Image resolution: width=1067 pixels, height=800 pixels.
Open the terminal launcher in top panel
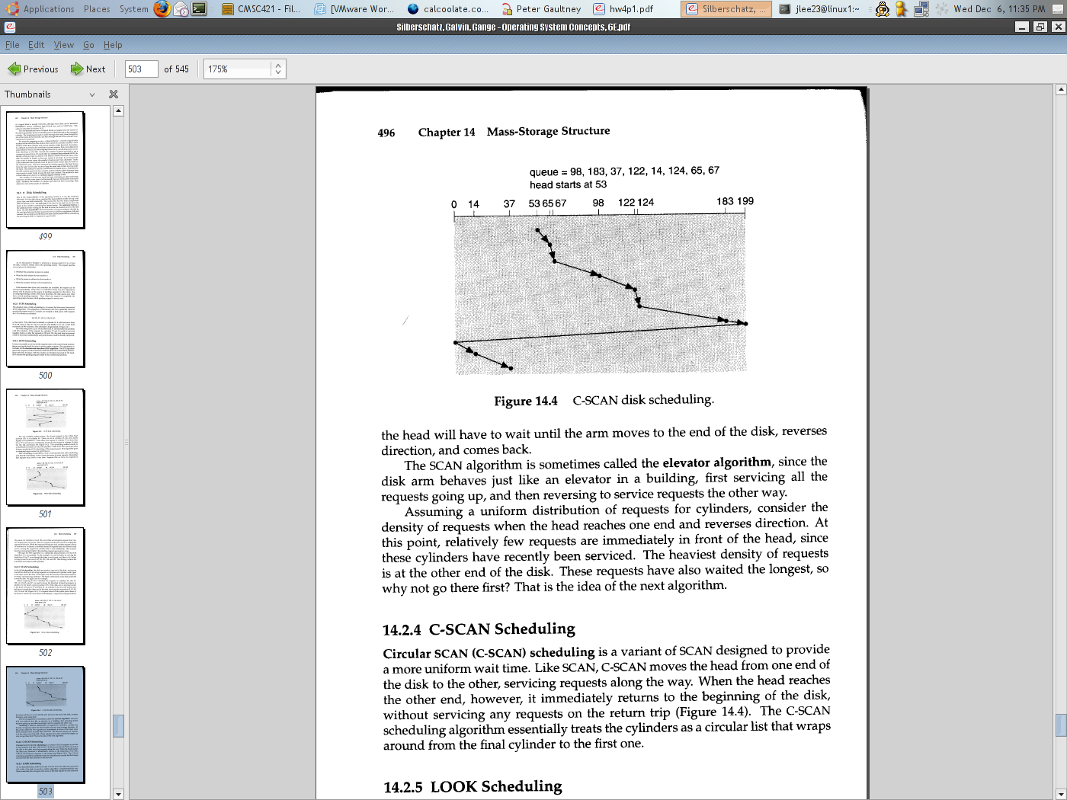coord(199,9)
